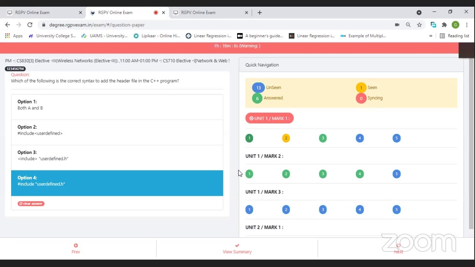
Task: Open University College S... bookmark
Action: [52, 36]
